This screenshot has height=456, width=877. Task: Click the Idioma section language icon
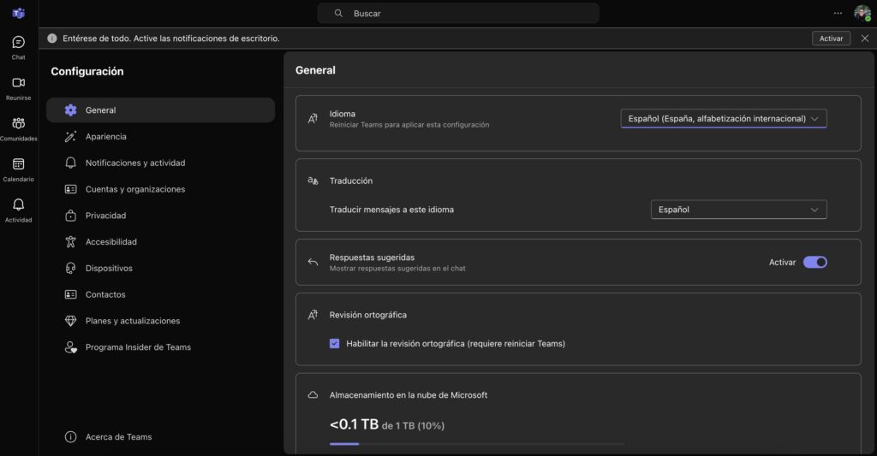(x=313, y=118)
